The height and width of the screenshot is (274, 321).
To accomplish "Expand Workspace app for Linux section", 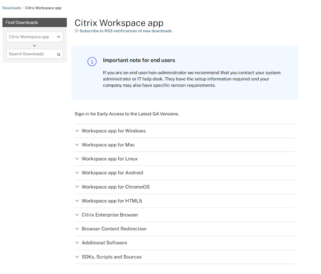I will coord(109,159).
